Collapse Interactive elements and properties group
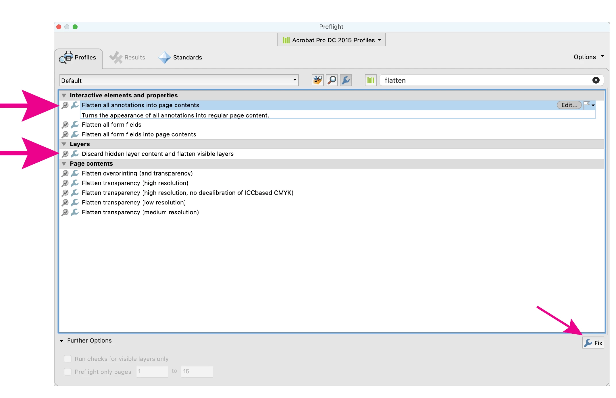This screenshot has width=616, height=398. [64, 95]
